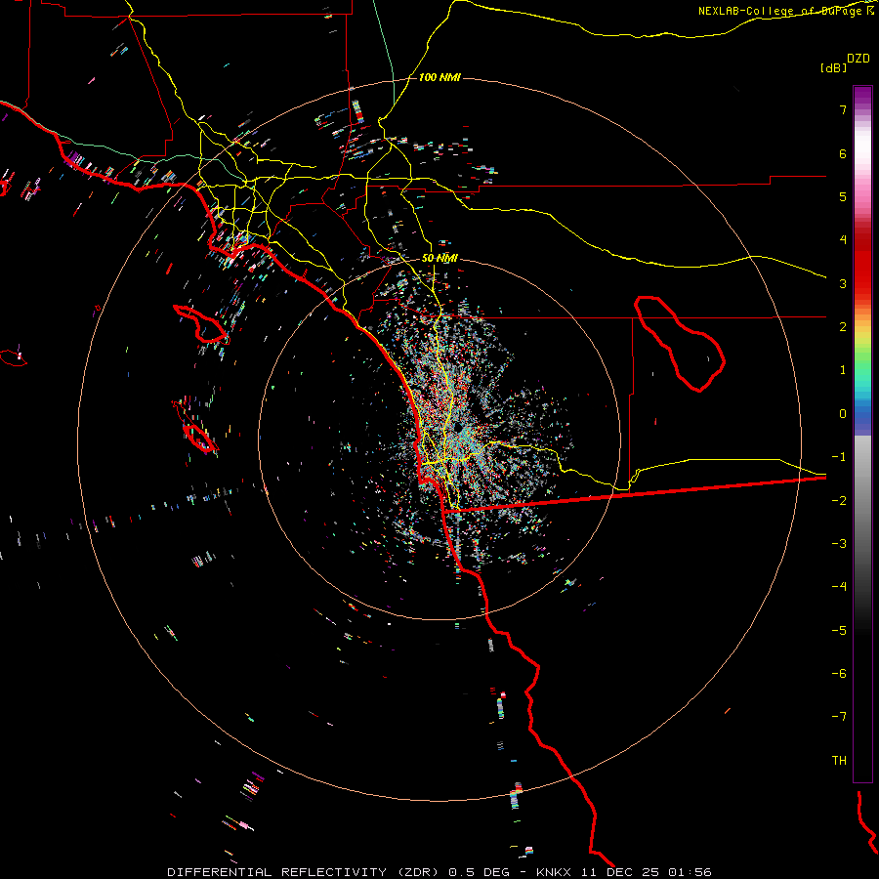Click the -6 value on color scale
The width and height of the screenshot is (879, 879).
[x=839, y=674]
